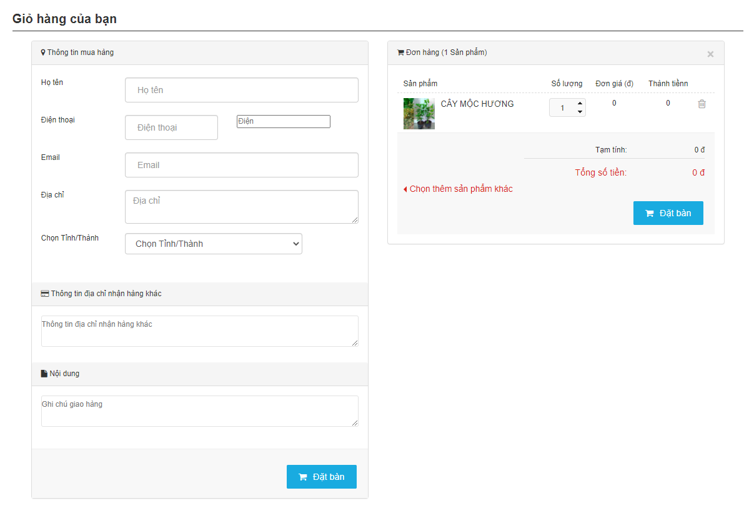Click the Họ tên input field
Viewport: 754px width, 513px height.
coord(241,90)
